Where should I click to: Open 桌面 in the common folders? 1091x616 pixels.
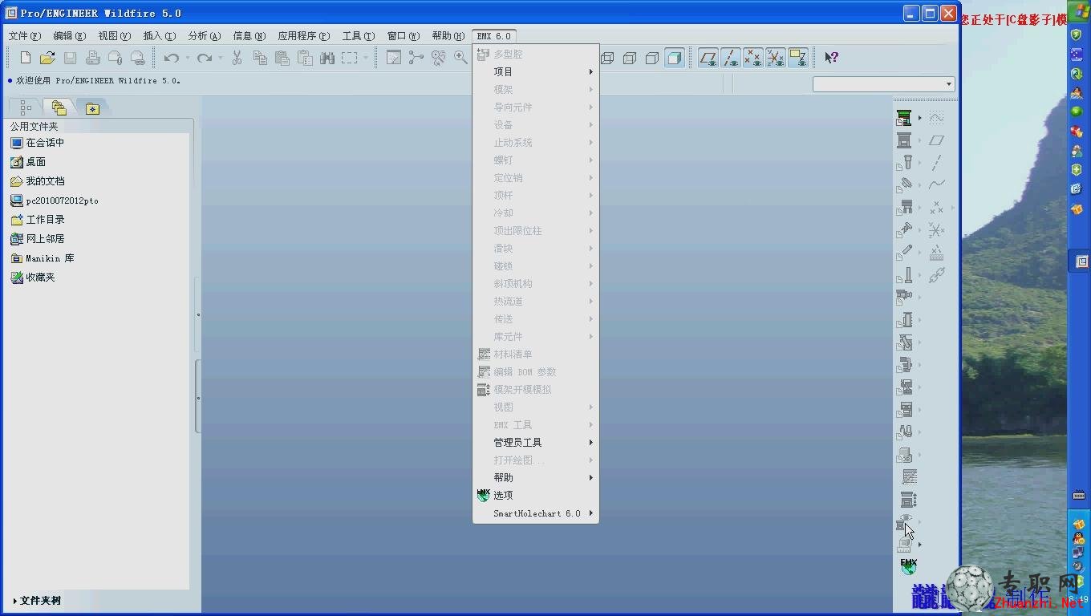(x=28, y=162)
